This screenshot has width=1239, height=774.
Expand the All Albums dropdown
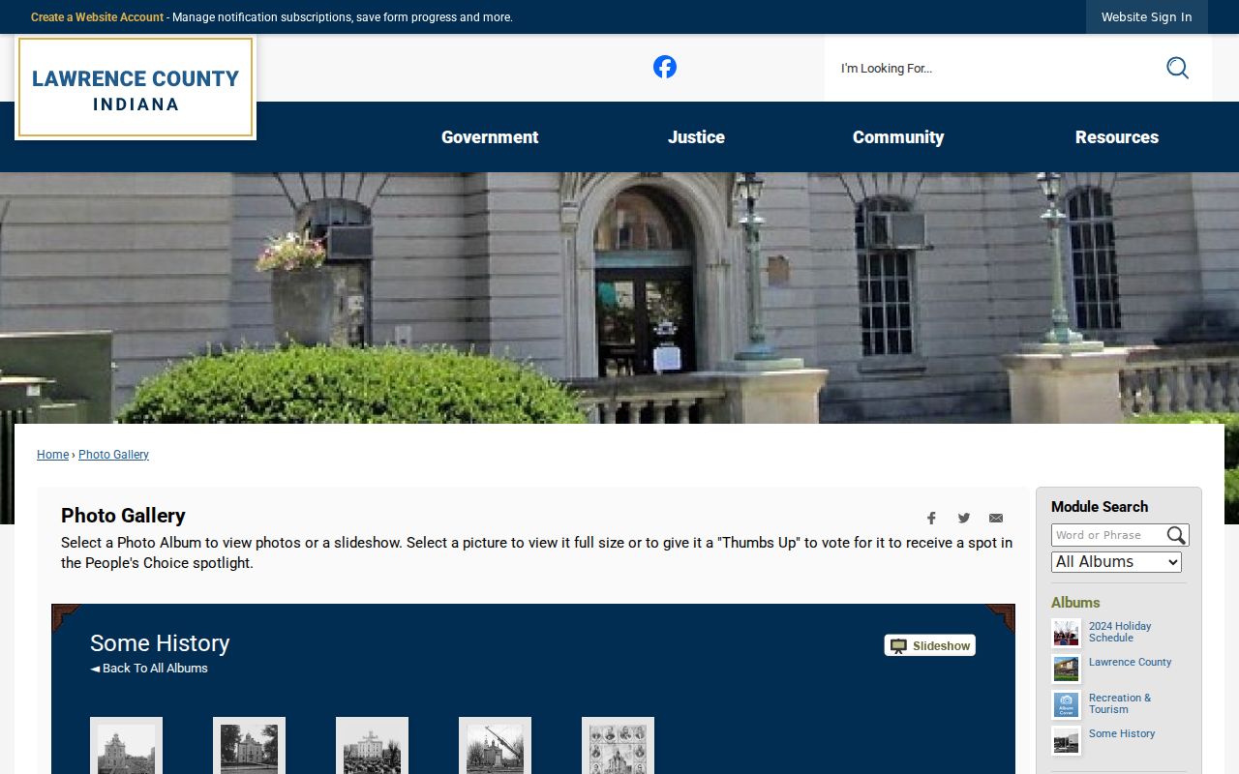(1116, 562)
